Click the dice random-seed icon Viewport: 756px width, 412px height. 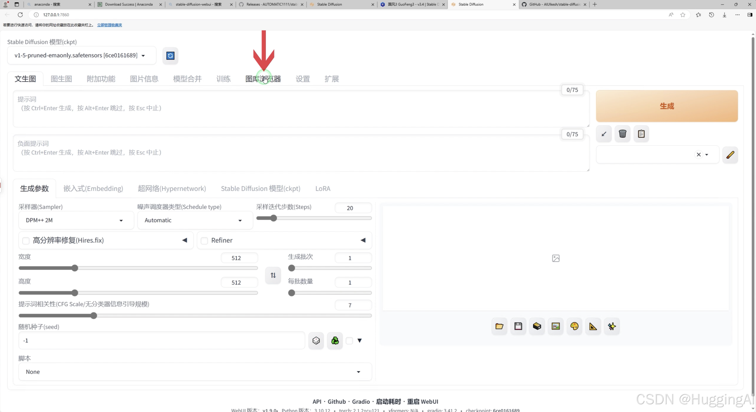click(316, 340)
